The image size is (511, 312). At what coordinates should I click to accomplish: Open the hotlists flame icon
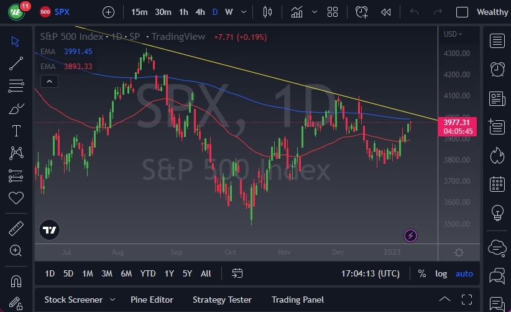pos(497,154)
